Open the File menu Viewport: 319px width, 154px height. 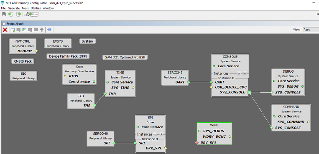3,8
